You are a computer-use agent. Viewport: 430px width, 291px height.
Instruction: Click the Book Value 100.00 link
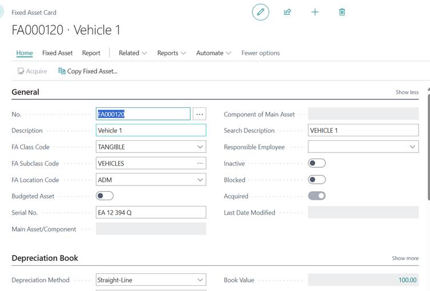(x=407, y=280)
